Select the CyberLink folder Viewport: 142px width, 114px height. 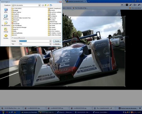[15, 16]
